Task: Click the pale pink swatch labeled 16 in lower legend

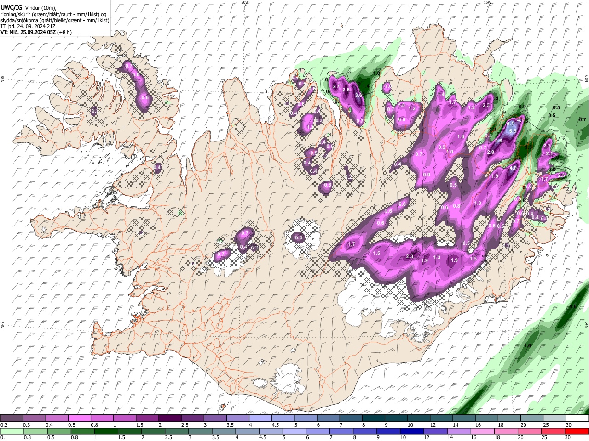Action: pos(483,431)
